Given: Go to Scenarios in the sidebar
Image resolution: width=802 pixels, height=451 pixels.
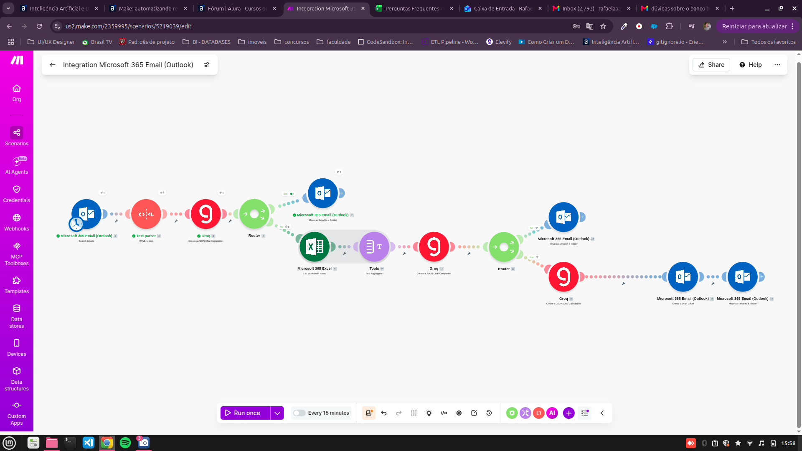Looking at the screenshot, I should click(17, 137).
